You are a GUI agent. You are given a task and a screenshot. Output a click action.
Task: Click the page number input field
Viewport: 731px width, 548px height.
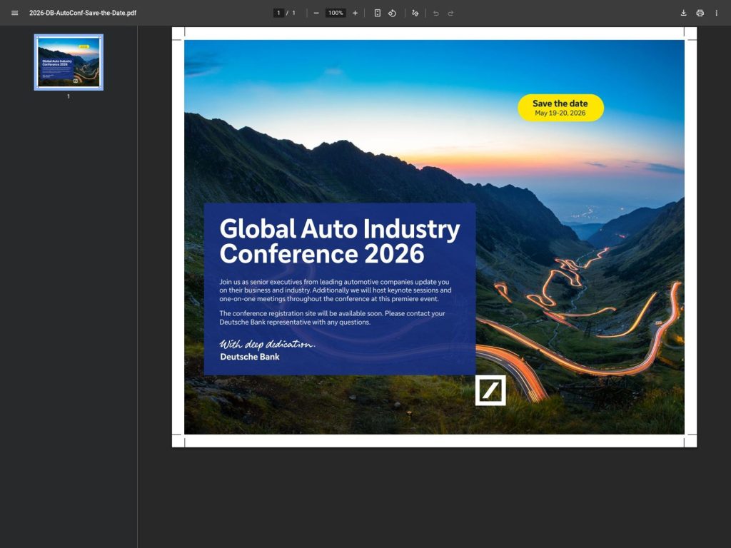[278, 12]
